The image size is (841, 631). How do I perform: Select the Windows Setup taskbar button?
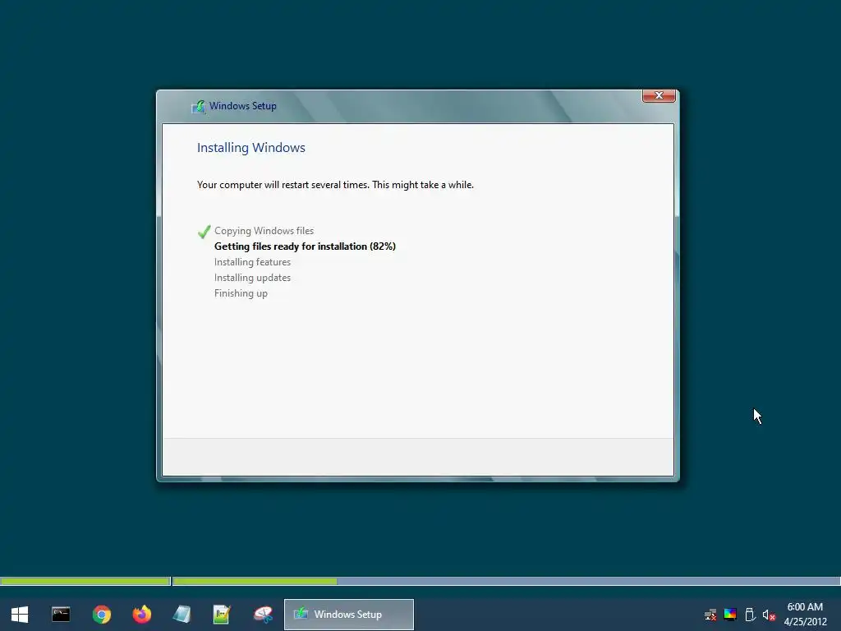[348, 615]
